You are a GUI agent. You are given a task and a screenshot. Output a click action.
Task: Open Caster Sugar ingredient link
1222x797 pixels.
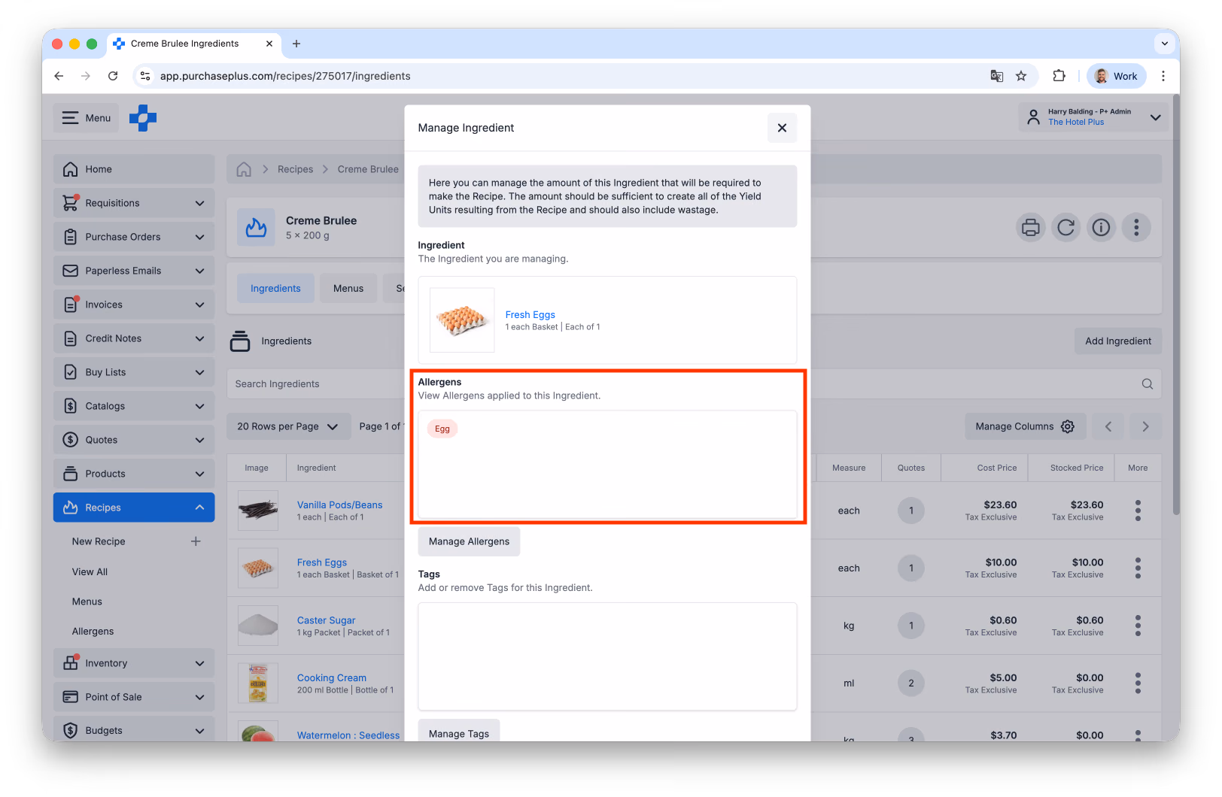tap(326, 620)
